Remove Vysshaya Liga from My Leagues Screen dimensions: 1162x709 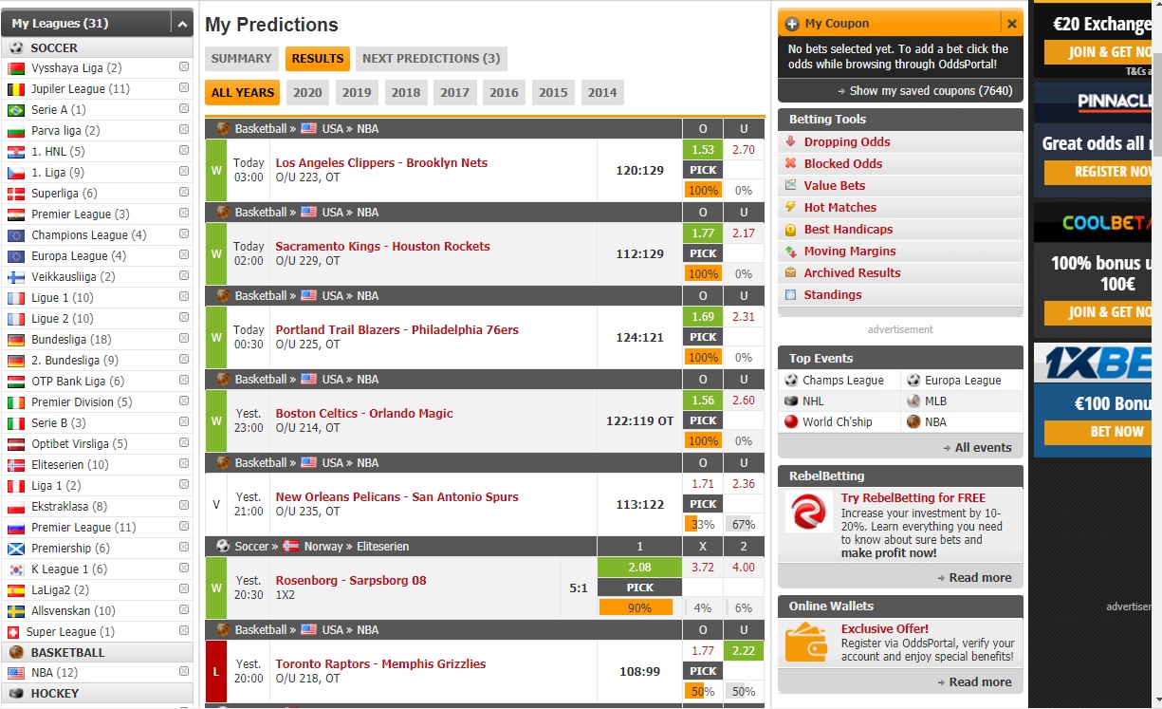coord(184,67)
